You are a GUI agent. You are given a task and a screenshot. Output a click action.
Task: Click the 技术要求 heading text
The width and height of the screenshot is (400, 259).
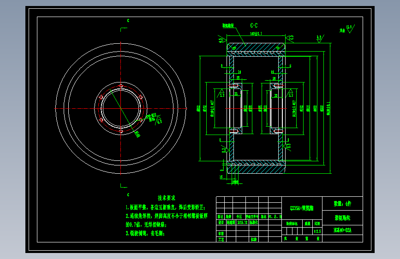click(x=167, y=198)
